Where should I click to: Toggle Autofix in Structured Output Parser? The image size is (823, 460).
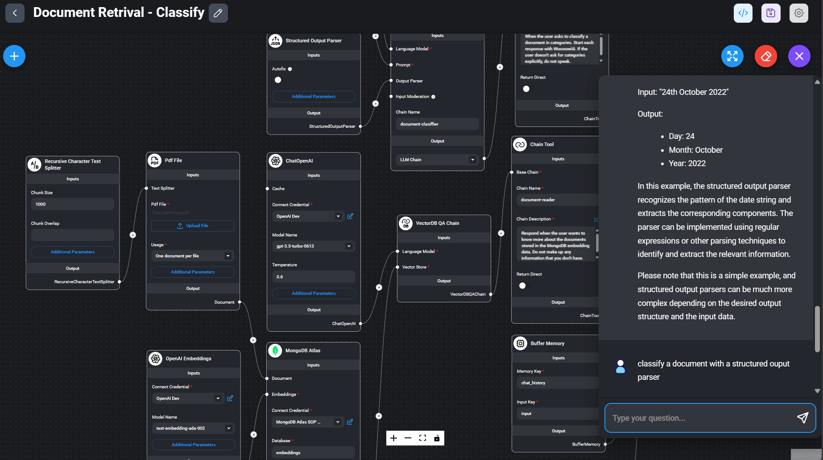click(x=278, y=80)
